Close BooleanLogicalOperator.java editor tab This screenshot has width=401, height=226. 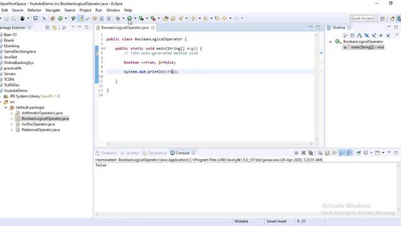153,28
